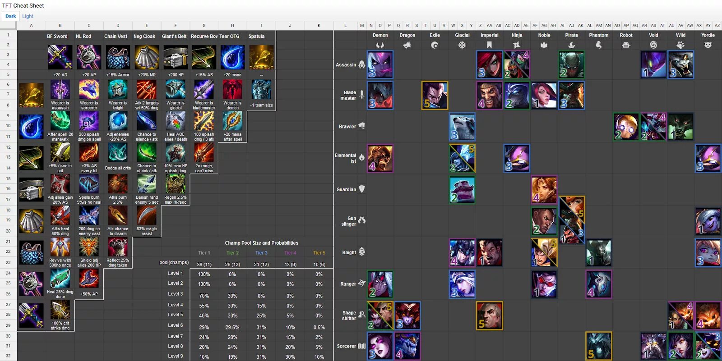Click the Knight helmet class icon
Screen dimensions: 722x361
click(x=362, y=252)
